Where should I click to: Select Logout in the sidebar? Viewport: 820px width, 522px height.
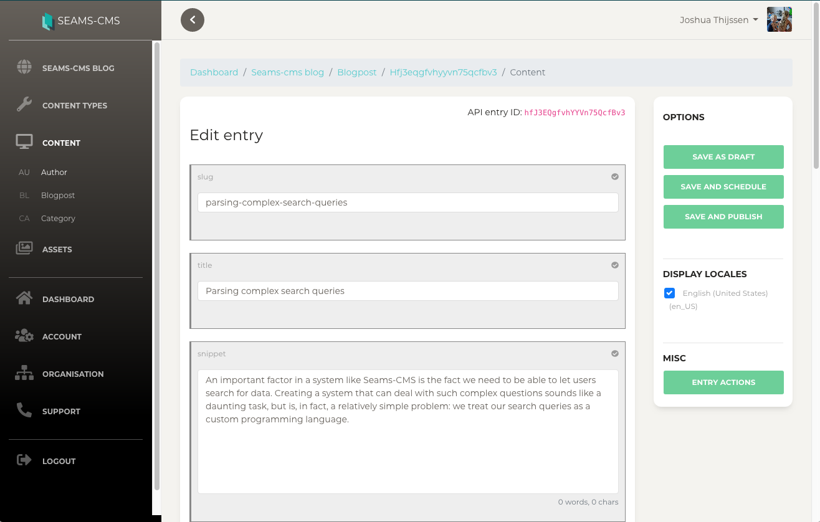pyautogui.click(x=59, y=461)
